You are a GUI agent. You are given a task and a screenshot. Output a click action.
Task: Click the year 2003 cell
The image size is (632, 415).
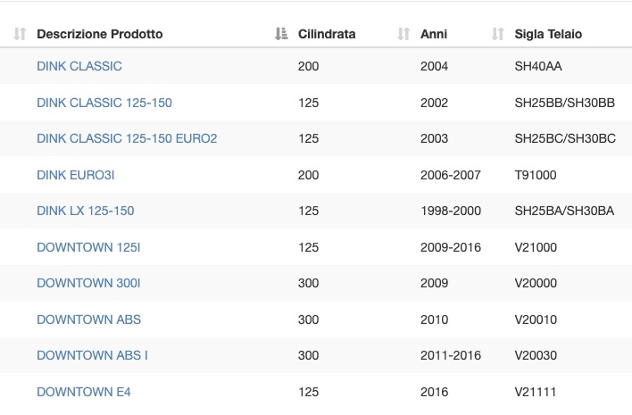point(434,138)
